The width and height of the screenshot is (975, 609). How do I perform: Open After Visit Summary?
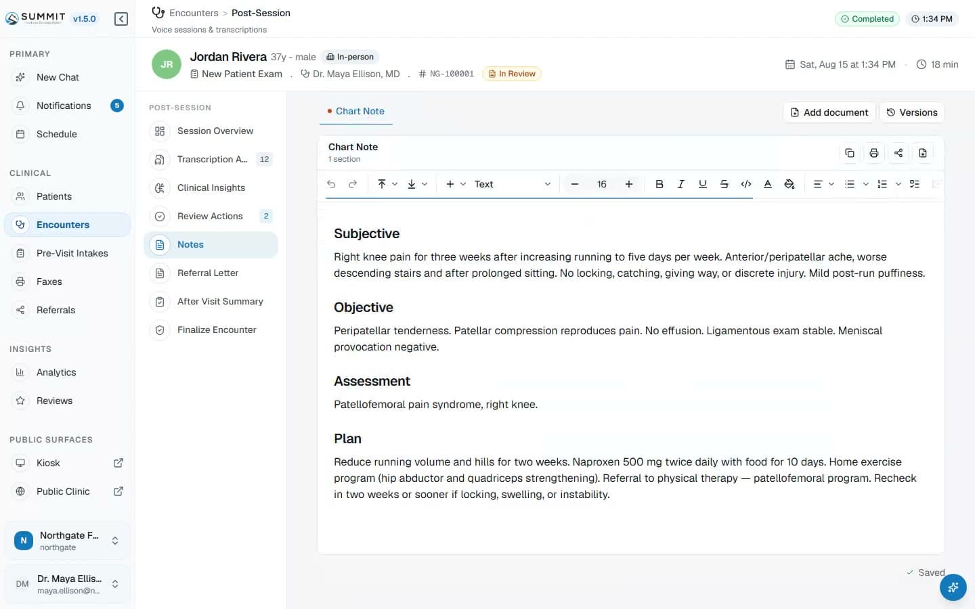pos(211,301)
